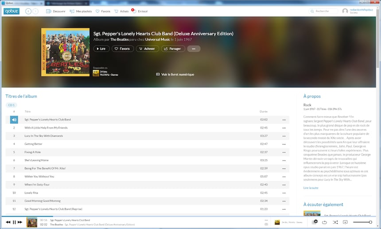The image size is (381, 229).
Task: Go forward with the right arrow button
Action: point(35,11)
